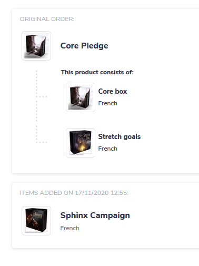Click the French label under Core box
Screen dimensions: 199x266
click(107, 103)
